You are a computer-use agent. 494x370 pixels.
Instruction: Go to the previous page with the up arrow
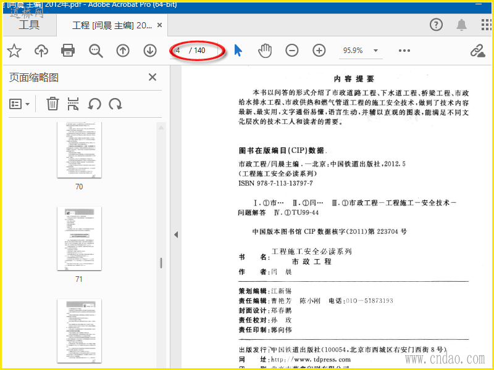tap(123, 51)
